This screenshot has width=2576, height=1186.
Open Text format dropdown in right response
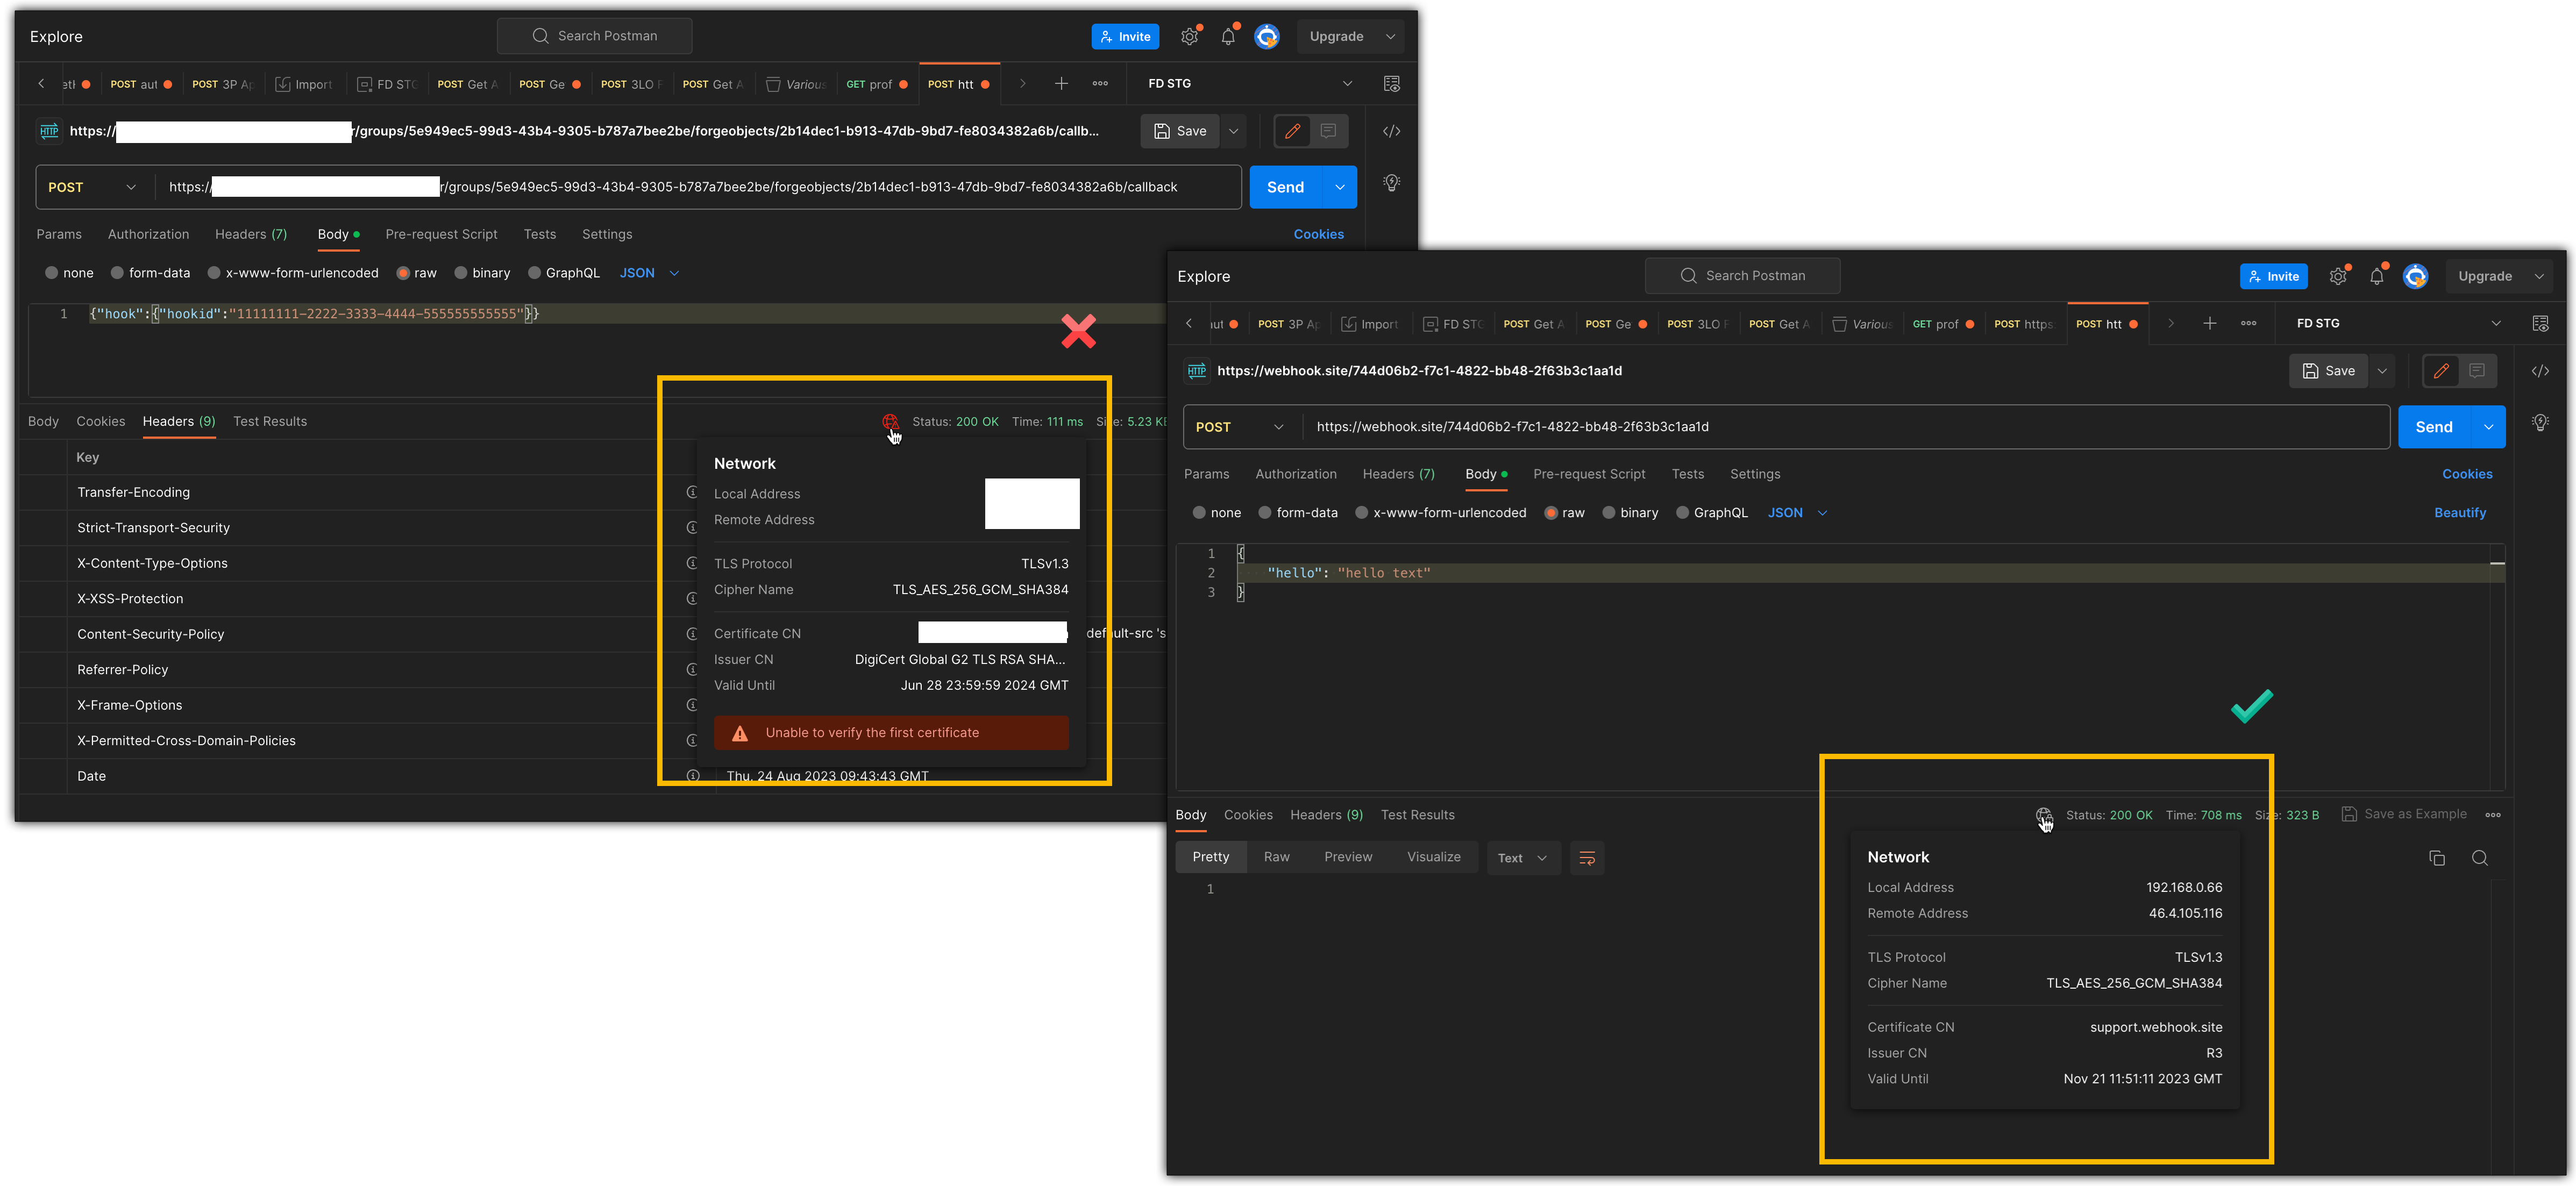[1523, 858]
